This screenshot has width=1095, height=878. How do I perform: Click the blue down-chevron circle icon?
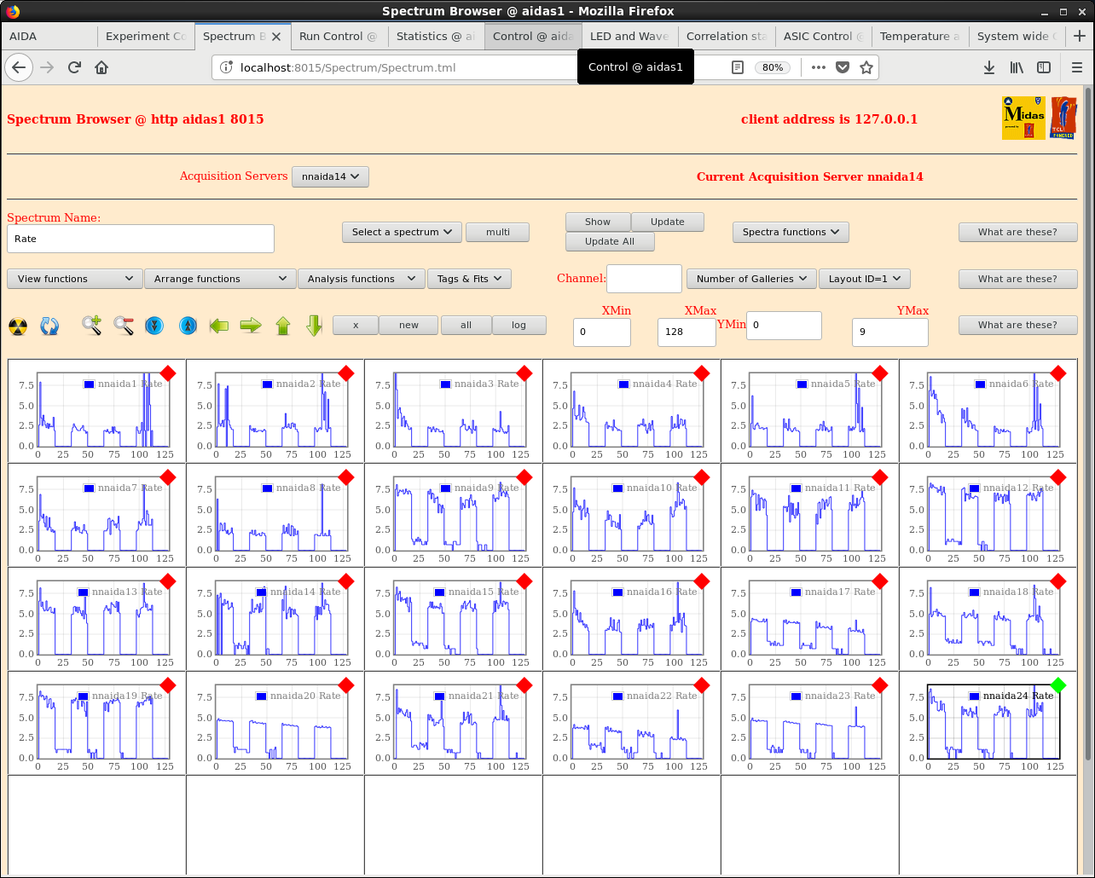point(154,326)
